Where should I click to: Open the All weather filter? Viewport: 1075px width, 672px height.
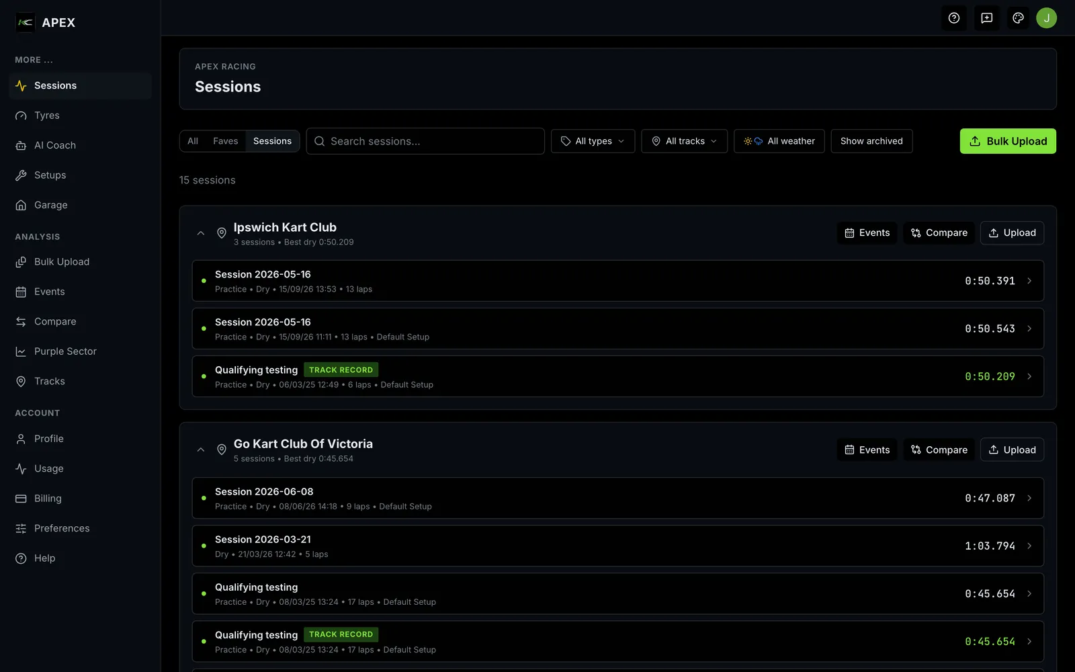(x=779, y=141)
